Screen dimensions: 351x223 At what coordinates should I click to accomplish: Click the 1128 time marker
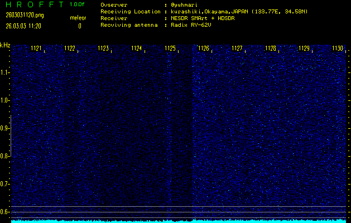(x=271, y=49)
